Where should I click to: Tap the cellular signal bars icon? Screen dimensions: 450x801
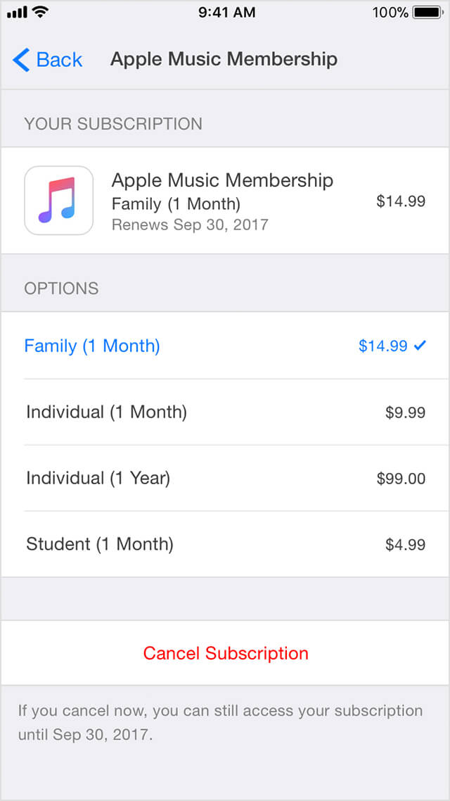(x=15, y=11)
